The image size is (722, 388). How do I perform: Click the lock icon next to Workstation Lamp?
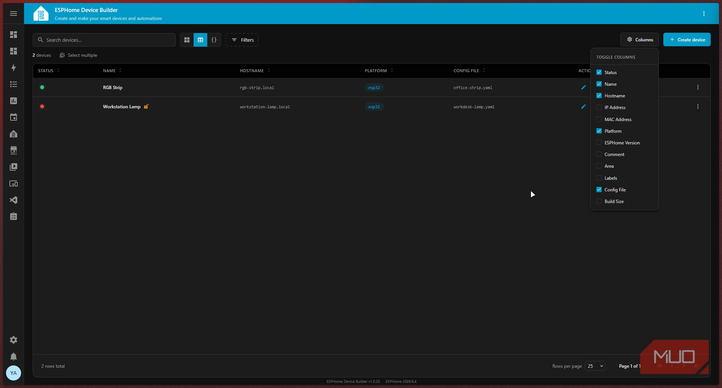coord(146,106)
